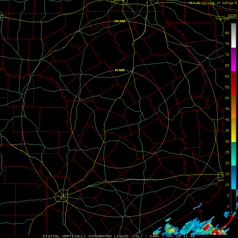Pick the magenta segment of the color bar

234,59
